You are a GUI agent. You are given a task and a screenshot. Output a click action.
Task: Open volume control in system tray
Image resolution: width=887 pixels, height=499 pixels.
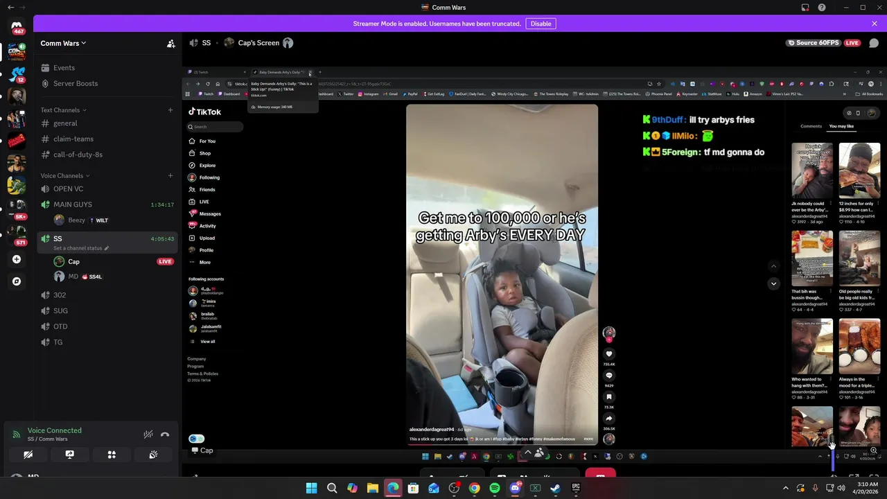(841, 488)
